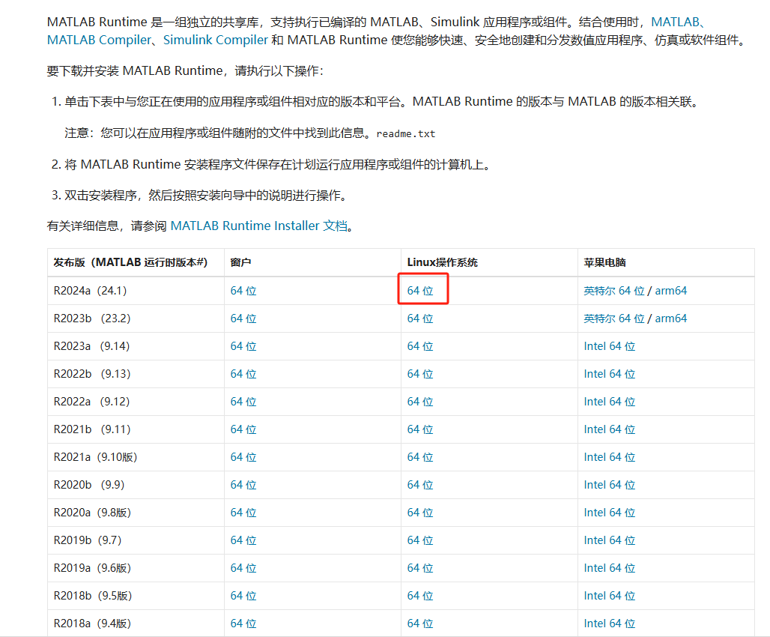The image size is (770, 637).
Task: Click R2023b 英特尔 64 位 Mac link
Action: point(614,318)
